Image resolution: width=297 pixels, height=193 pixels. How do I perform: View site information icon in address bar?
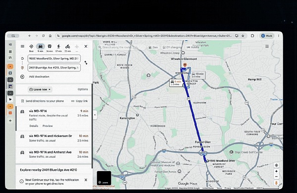[x=58, y=36]
